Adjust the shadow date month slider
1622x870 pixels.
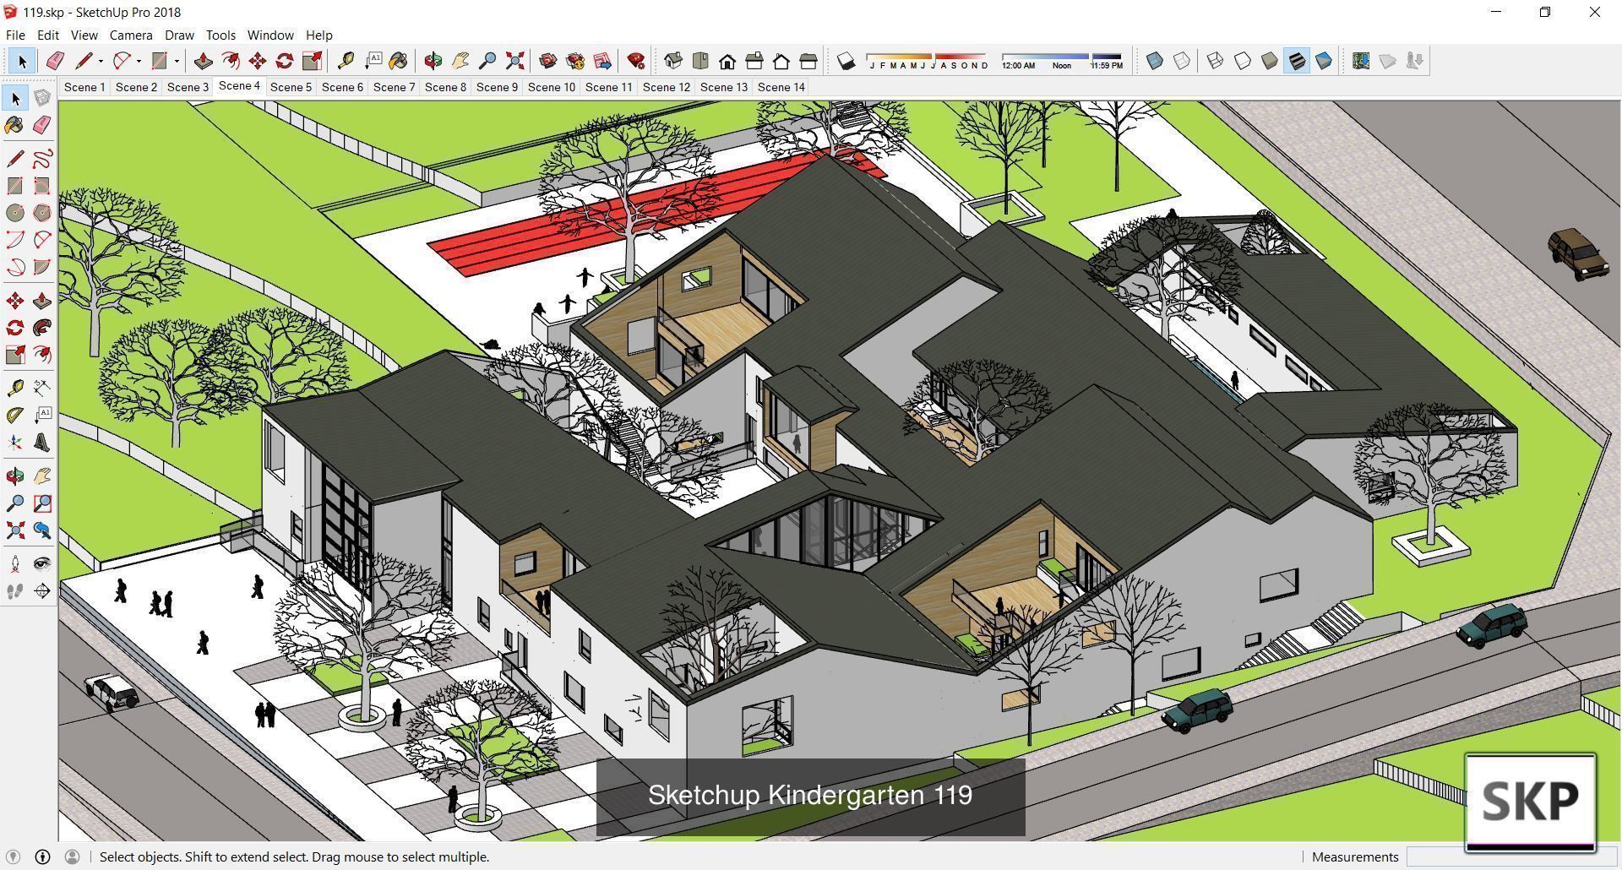point(927,61)
